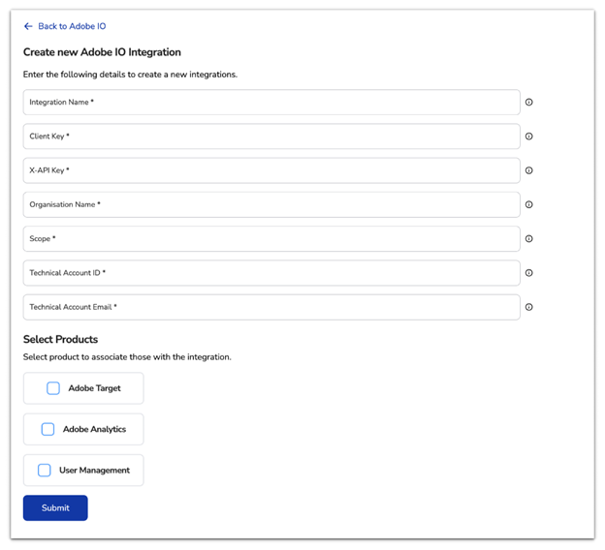This screenshot has width=605, height=550.
Task: Open info icon for Technical Account ID
Action: [x=529, y=273]
